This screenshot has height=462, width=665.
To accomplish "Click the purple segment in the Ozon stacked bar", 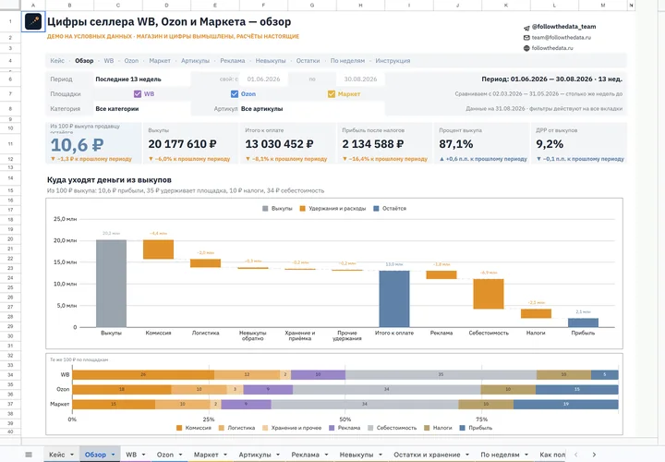I will tap(268, 389).
